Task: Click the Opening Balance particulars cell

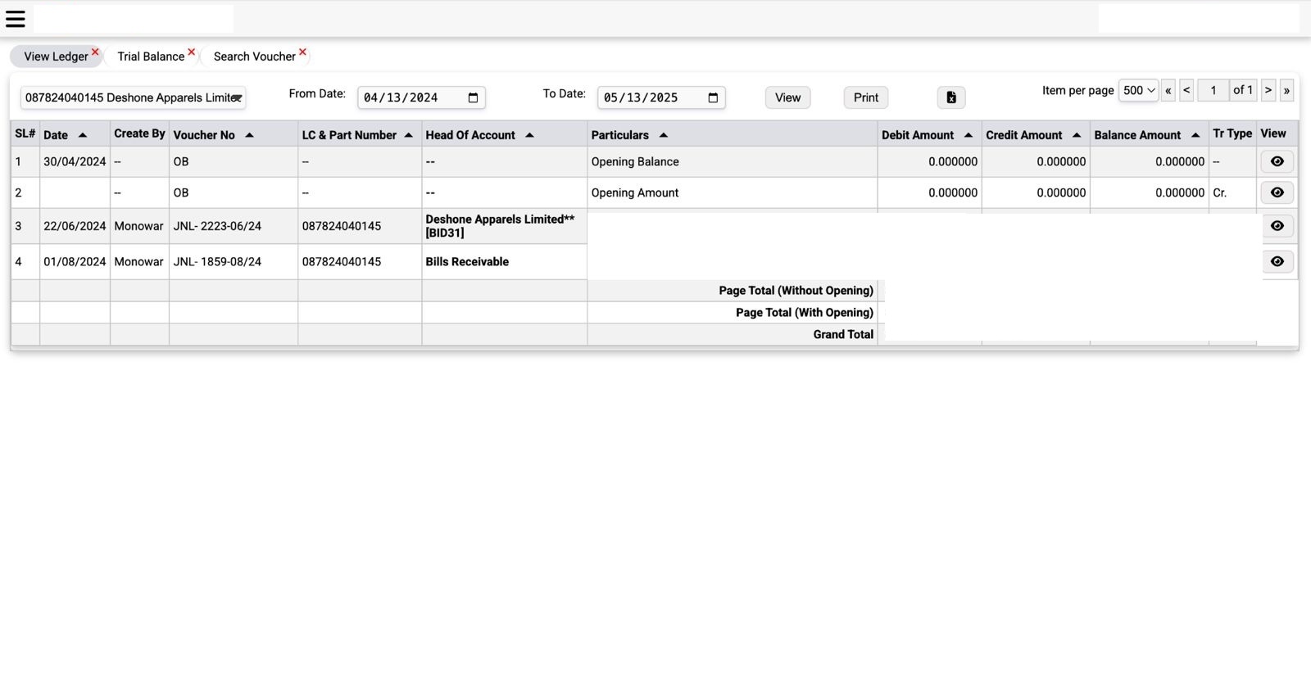Action: click(732, 161)
